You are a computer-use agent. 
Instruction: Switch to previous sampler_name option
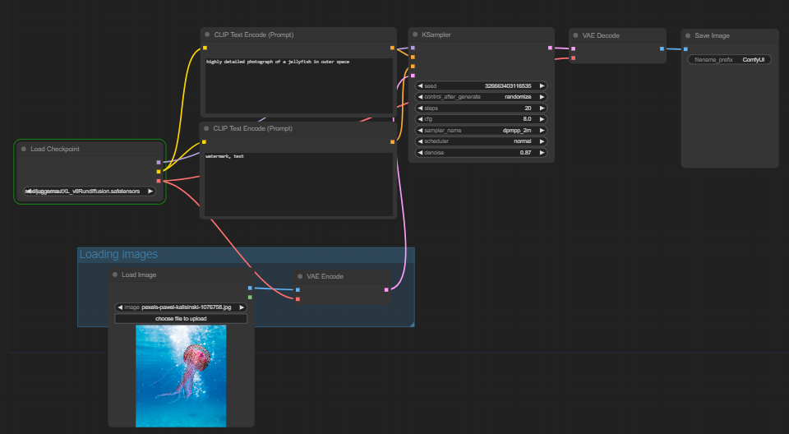pyautogui.click(x=420, y=131)
